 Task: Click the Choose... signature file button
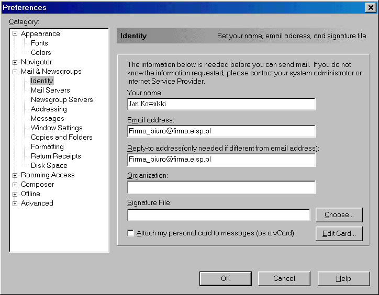[339, 215]
